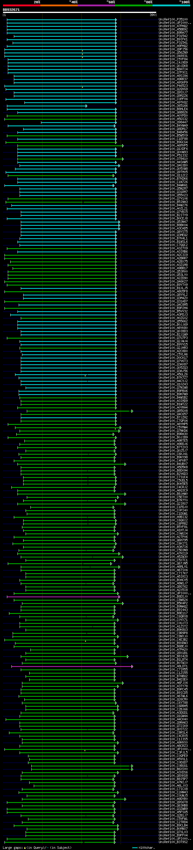
Task: Select hit label UniRef100_B8JAW0
Action: pos(173,494)
